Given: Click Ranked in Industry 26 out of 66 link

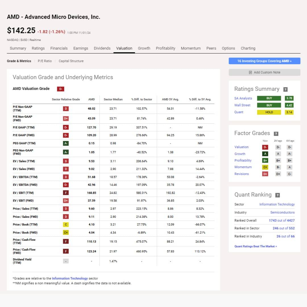Looking at the screenshot, I should (x=285, y=236).
